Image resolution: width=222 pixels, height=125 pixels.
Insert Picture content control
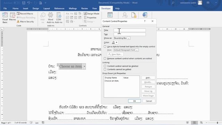coord(76,14)
